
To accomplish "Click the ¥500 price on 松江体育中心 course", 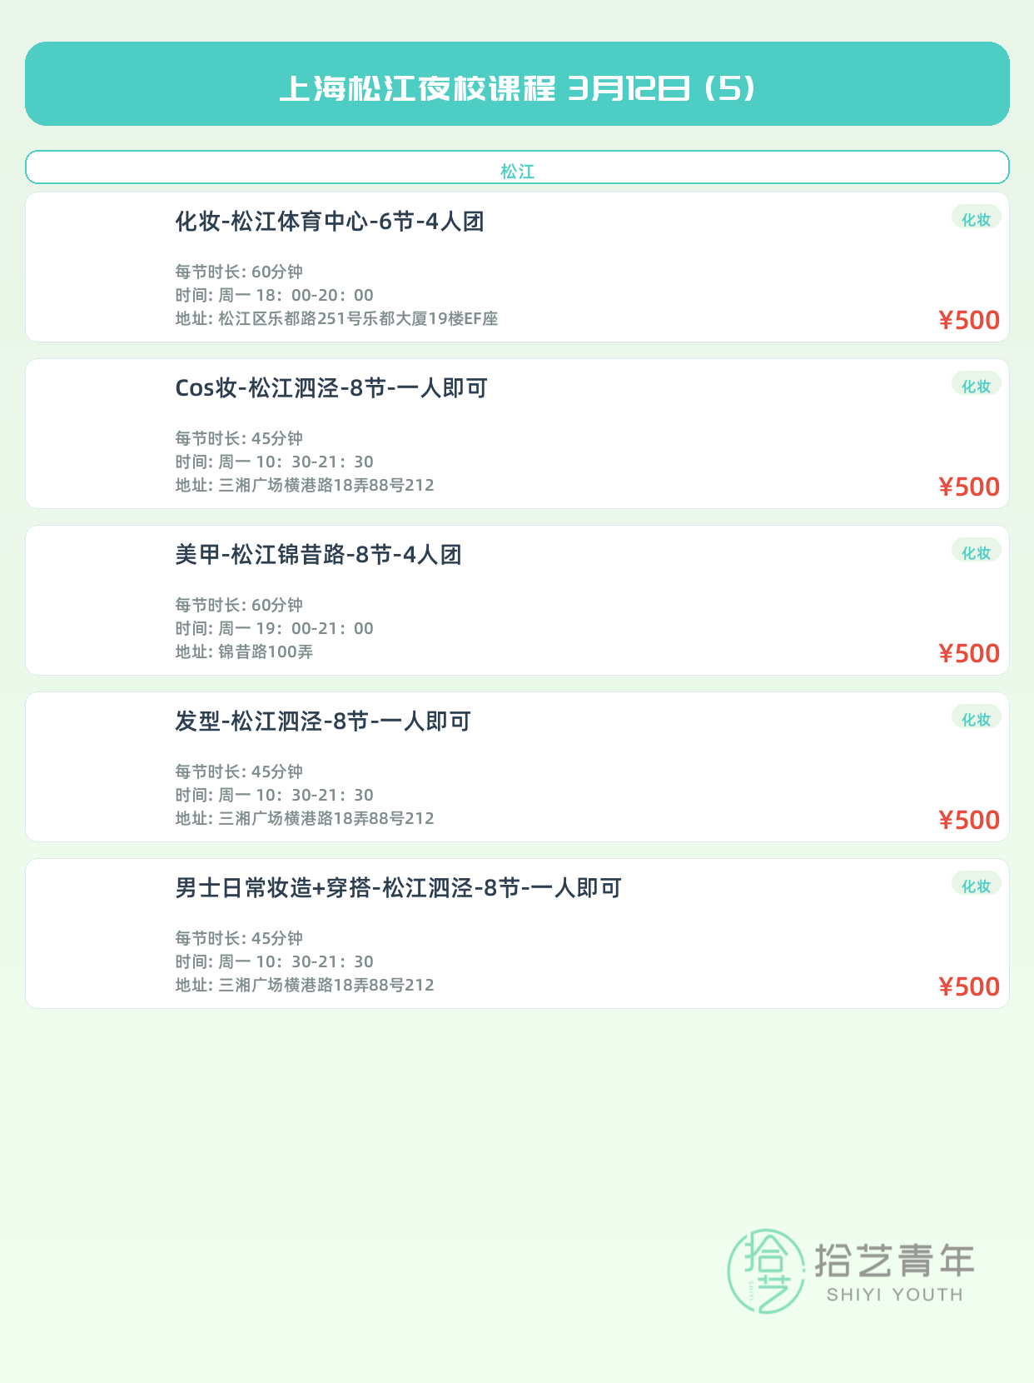I will (x=969, y=320).
